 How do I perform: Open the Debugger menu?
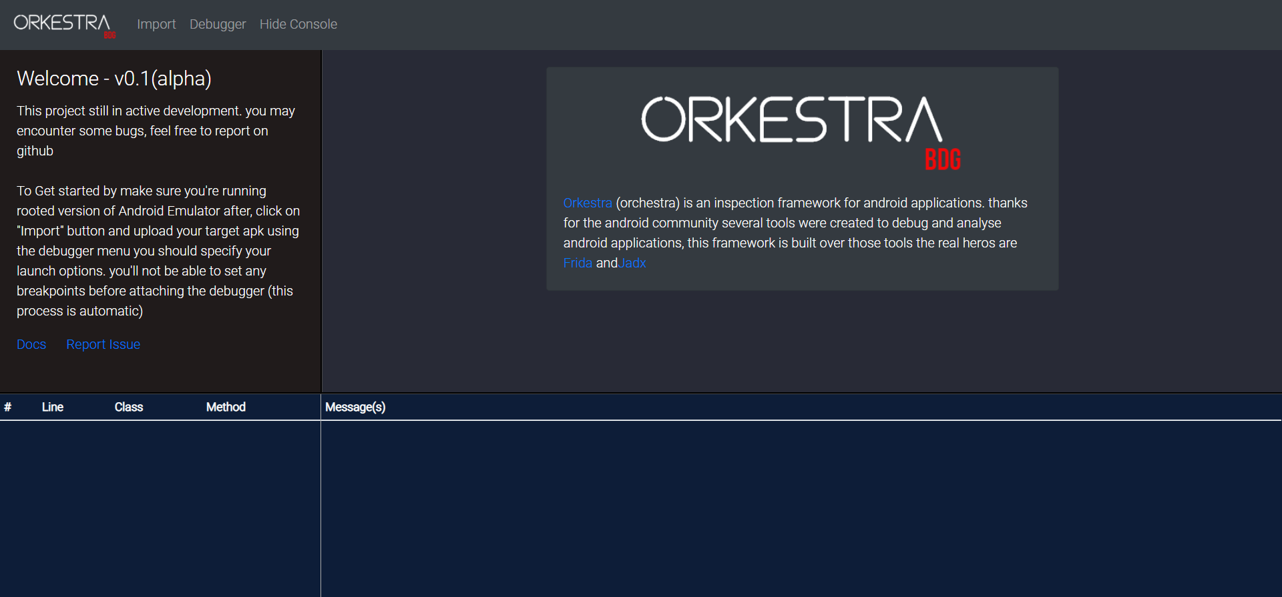[x=218, y=24]
